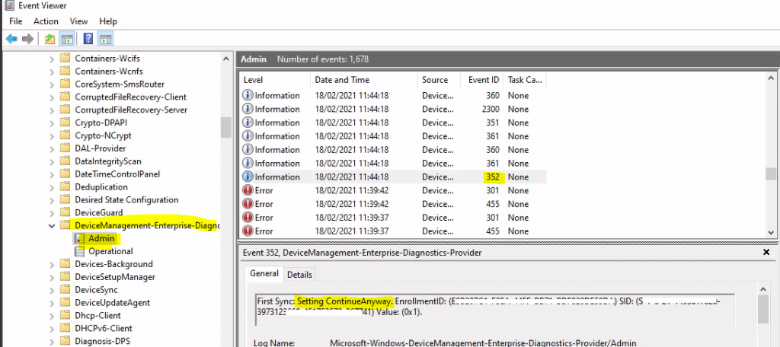Select the CorruptedFileRecovery-Server folder
The height and width of the screenshot is (347, 780).
[x=131, y=110]
